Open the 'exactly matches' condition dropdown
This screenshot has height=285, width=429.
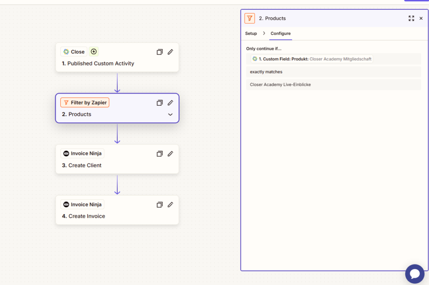coord(333,72)
